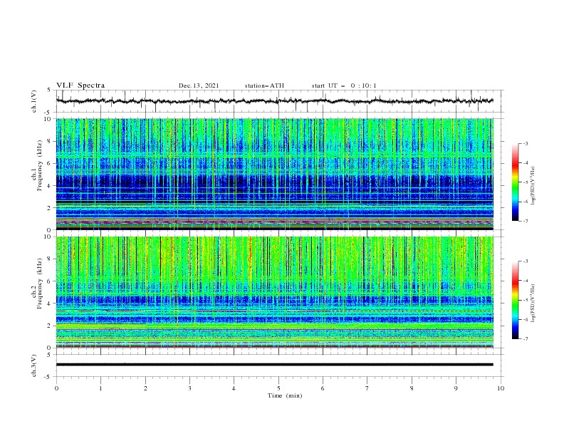Screen dimensions: 564x436
Task: Click the color scale bar beside ch.1 spectrogram
Action: 516,182
